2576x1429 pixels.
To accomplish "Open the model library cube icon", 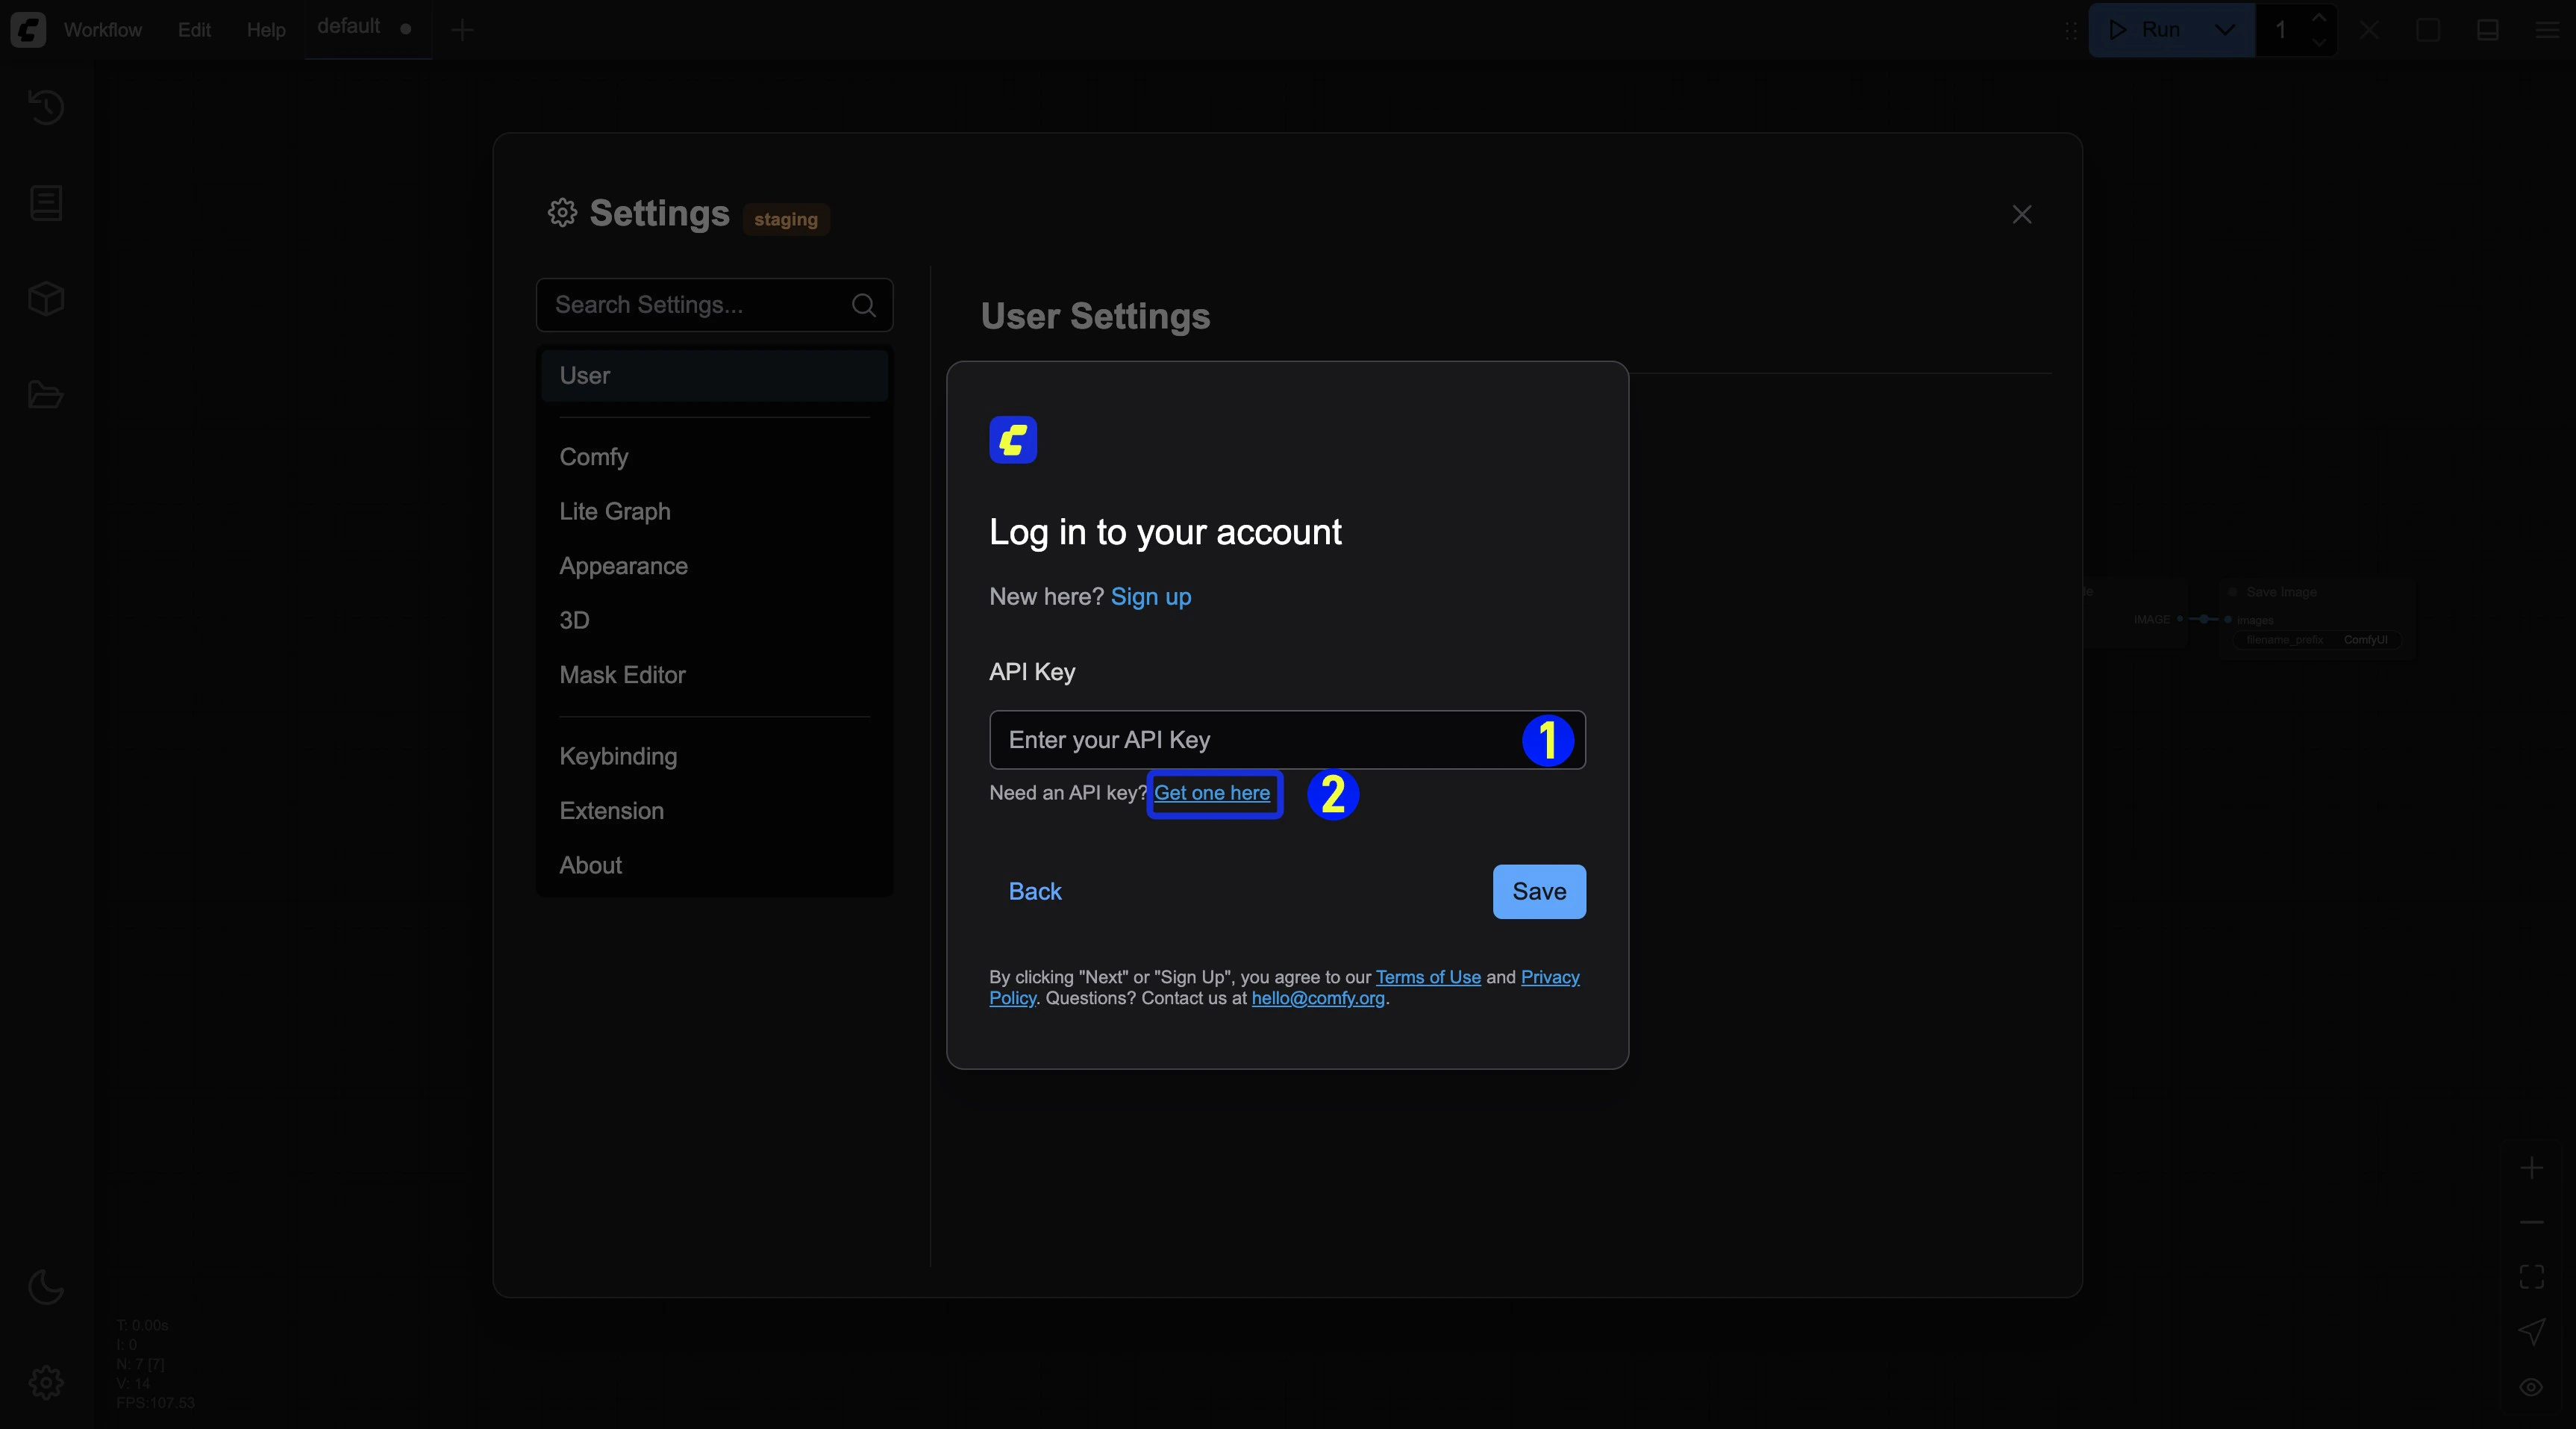I will coord(46,298).
